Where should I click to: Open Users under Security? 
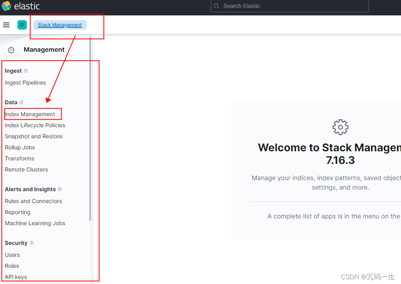[x=12, y=255]
